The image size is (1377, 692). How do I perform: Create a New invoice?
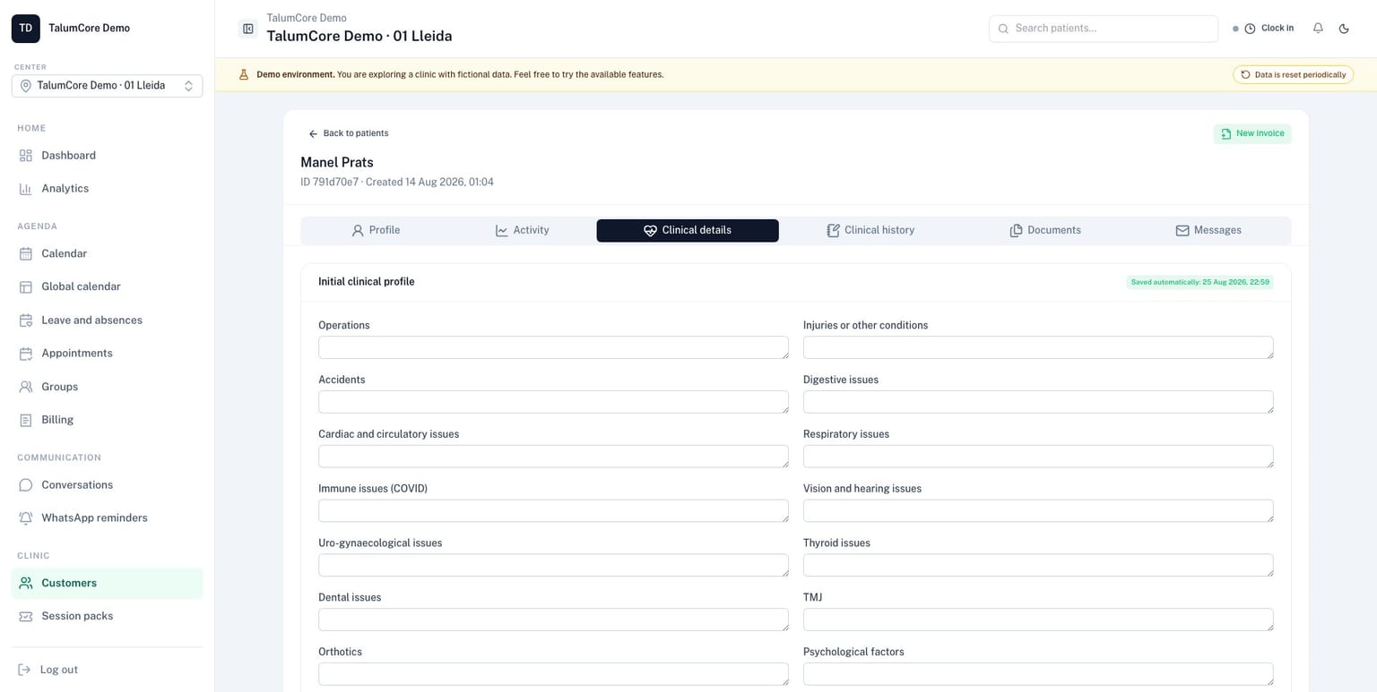pyautogui.click(x=1252, y=133)
